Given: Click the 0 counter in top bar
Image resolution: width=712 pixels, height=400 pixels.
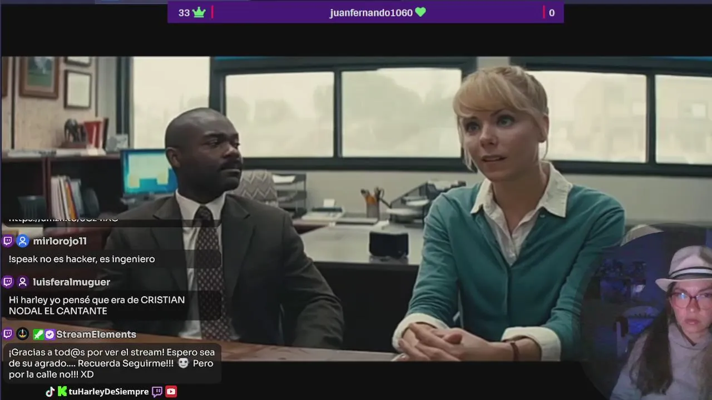Looking at the screenshot, I should click(x=552, y=13).
